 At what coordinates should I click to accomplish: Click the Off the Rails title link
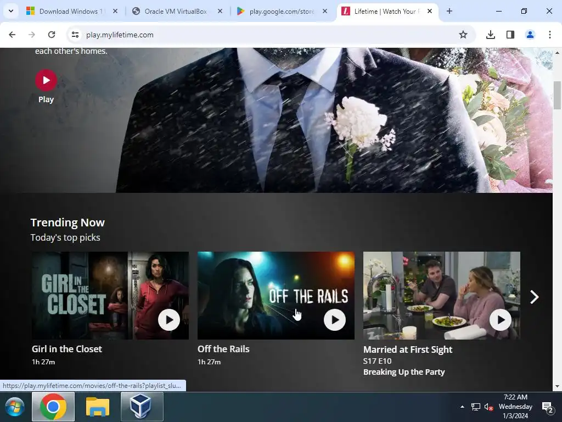click(x=223, y=349)
